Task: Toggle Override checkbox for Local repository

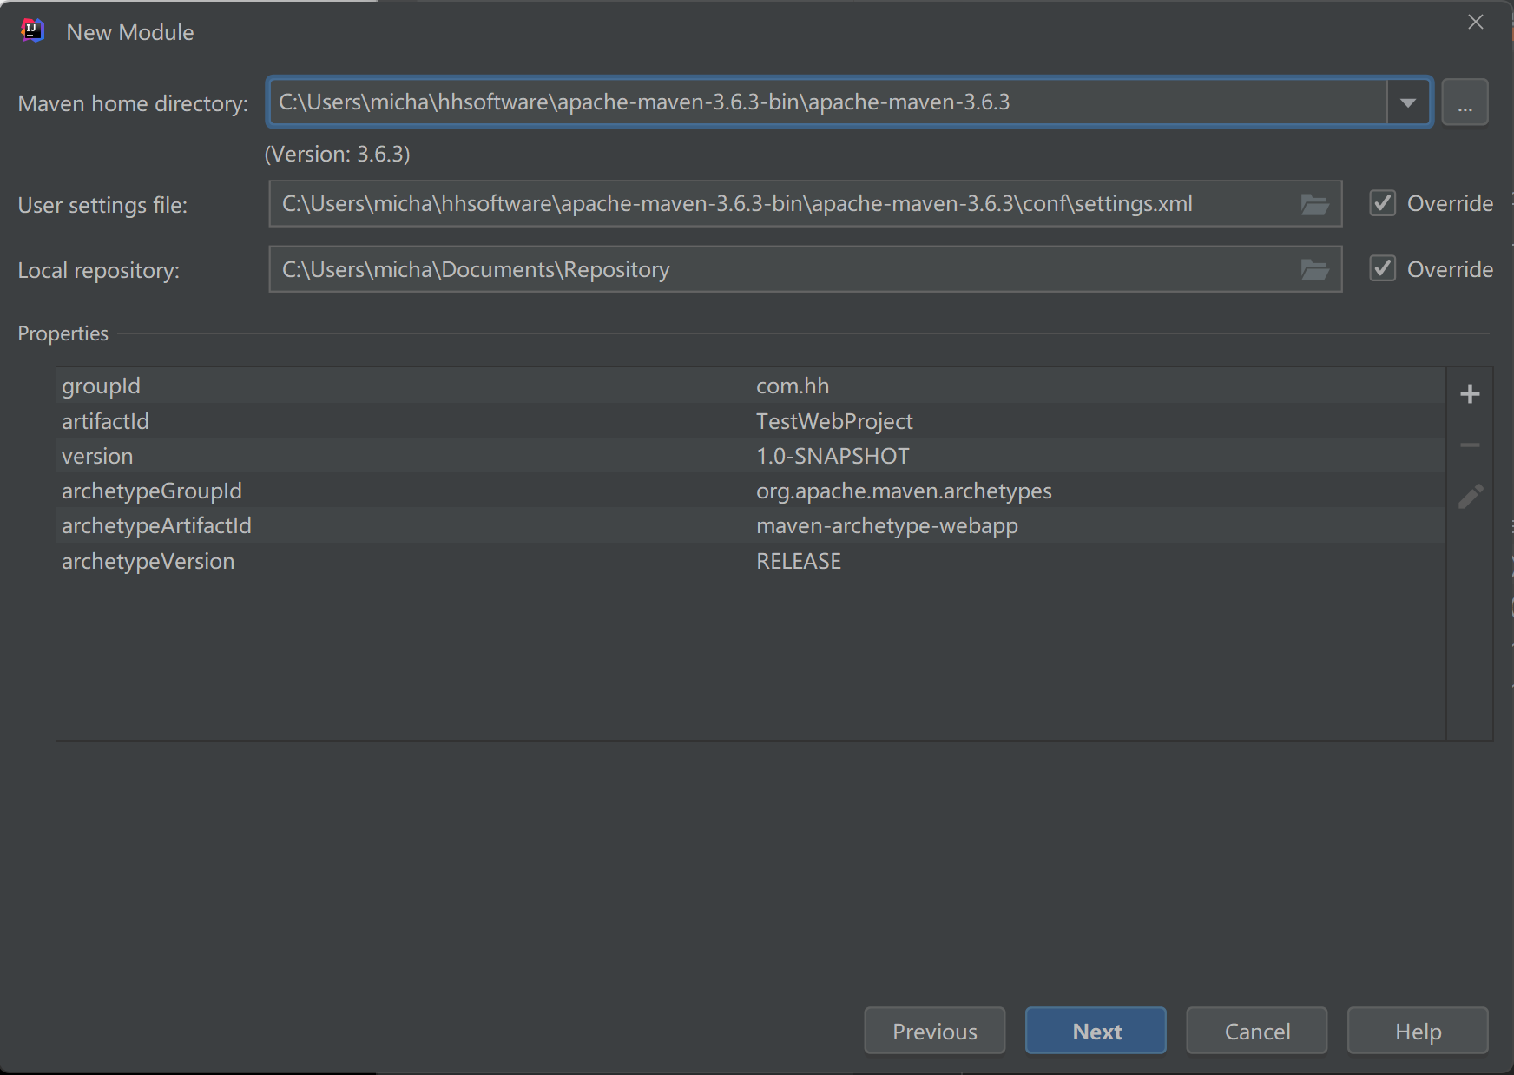Action: coord(1383,269)
